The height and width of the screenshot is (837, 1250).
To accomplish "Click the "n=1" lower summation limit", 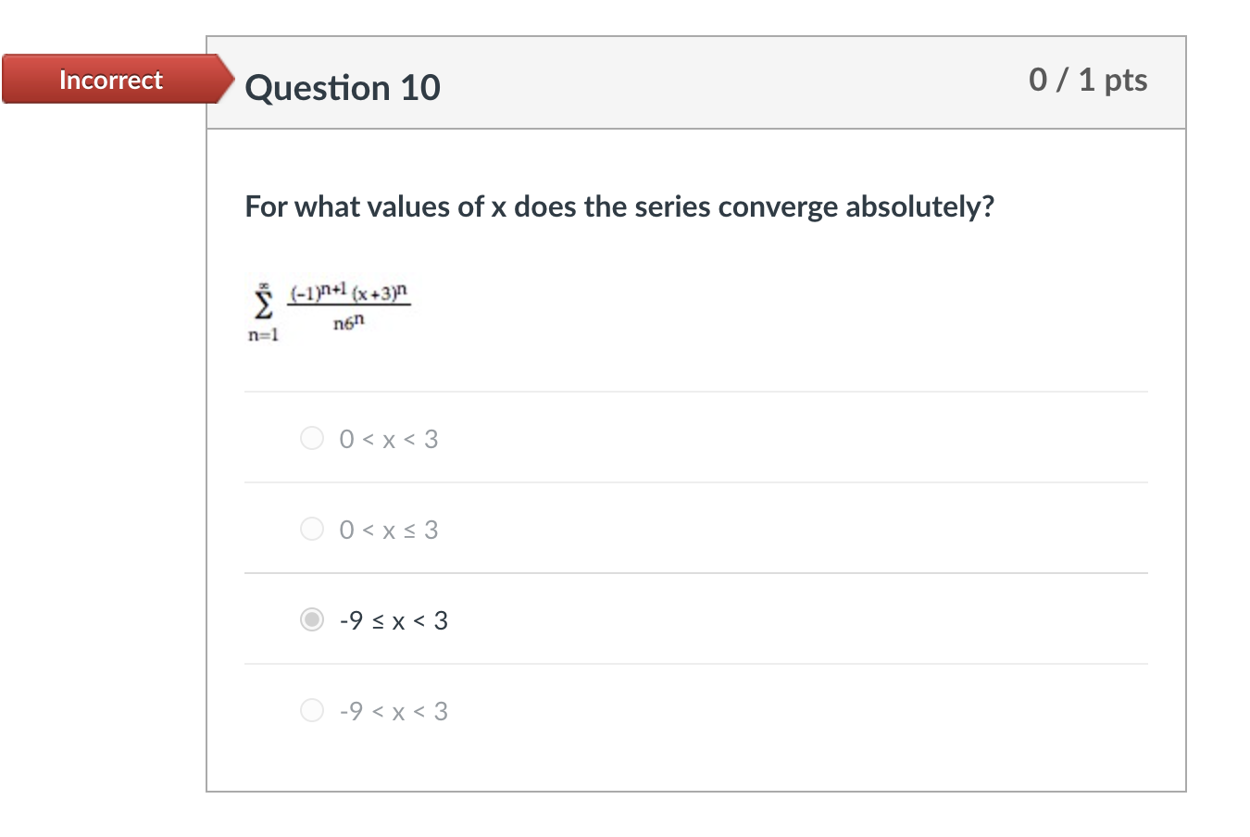I will coord(263,335).
